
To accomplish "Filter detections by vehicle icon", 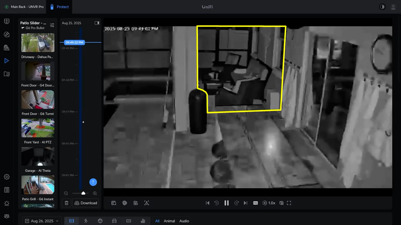I will coord(114,221).
